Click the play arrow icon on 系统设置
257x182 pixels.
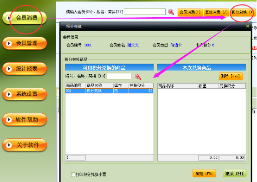point(9,94)
